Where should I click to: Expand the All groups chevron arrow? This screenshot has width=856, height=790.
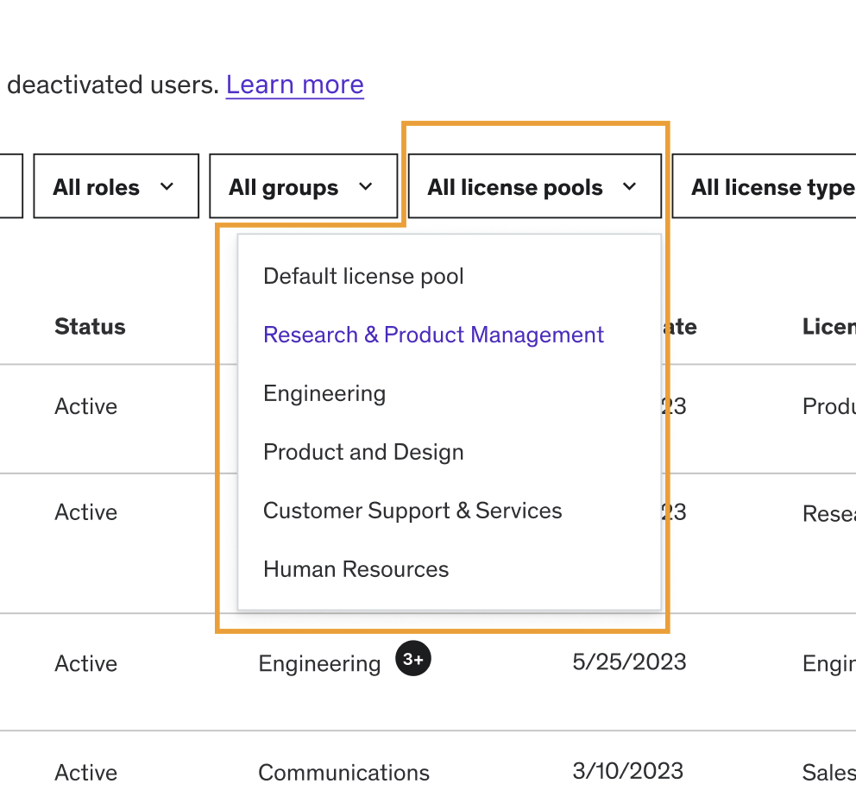coord(365,186)
